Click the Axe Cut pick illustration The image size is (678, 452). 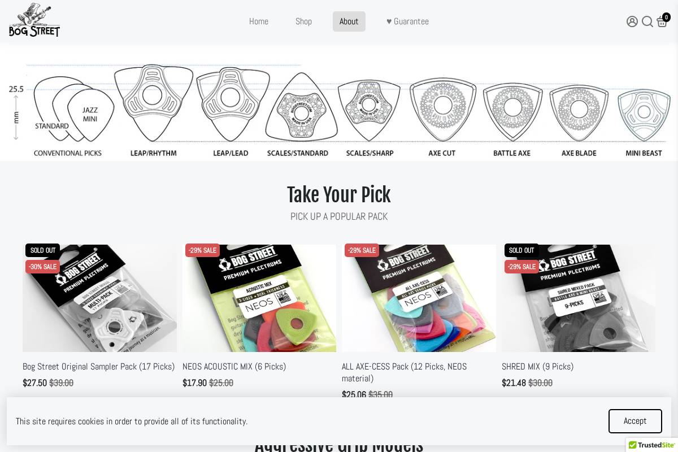click(442, 110)
